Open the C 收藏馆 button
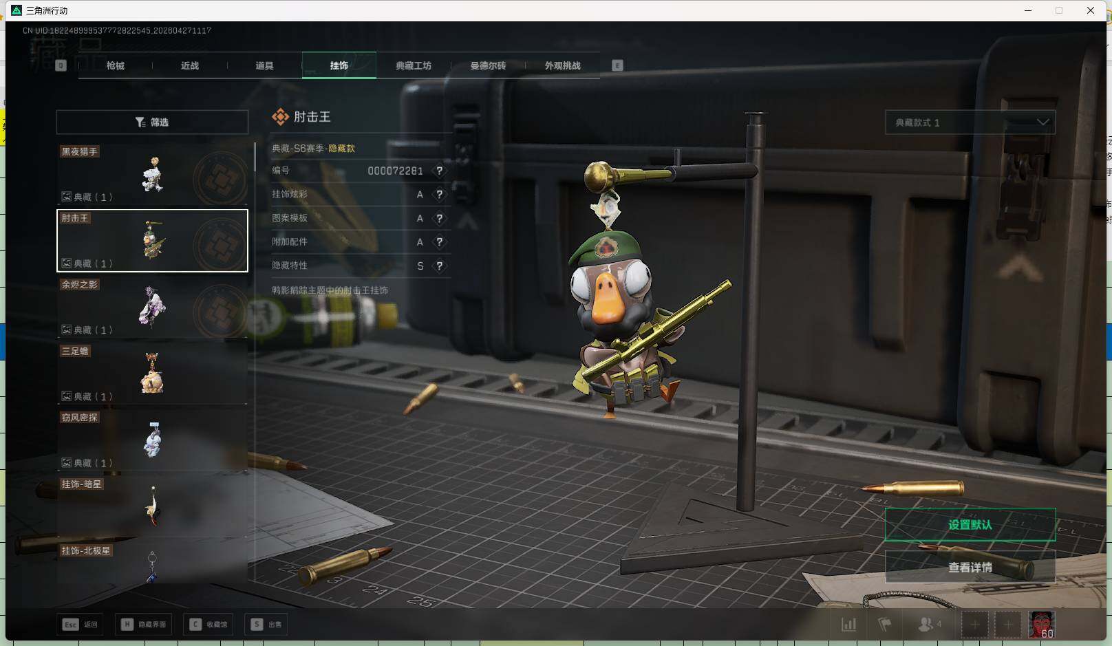The height and width of the screenshot is (646, 1112). point(208,625)
